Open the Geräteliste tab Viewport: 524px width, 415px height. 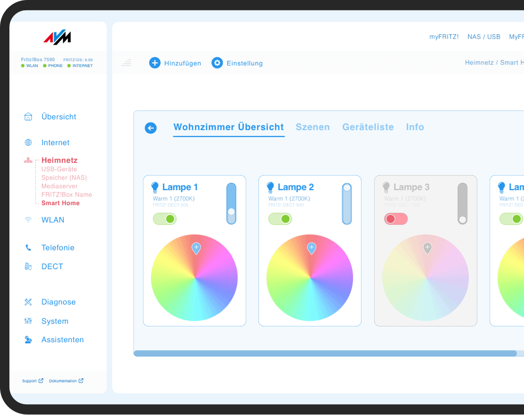pyautogui.click(x=368, y=127)
